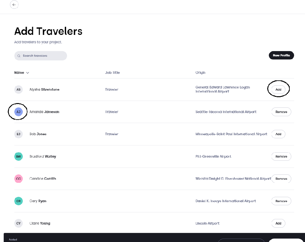
Task: Add Bob Jones to the project
Action: [278, 134]
